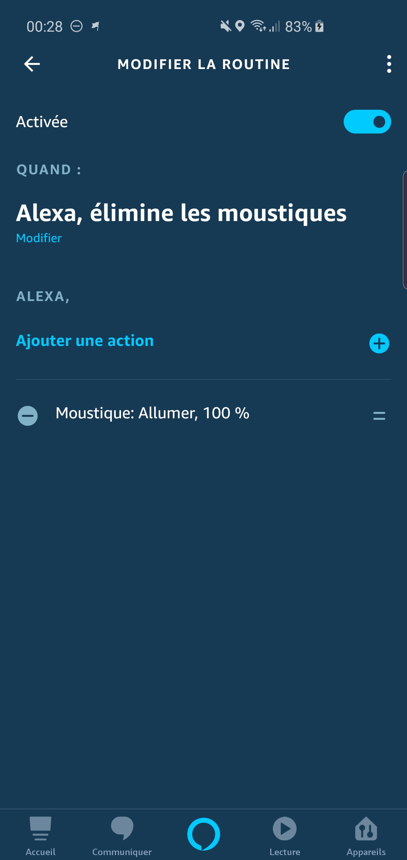Tap the back arrow icon

[x=32, y=64]
